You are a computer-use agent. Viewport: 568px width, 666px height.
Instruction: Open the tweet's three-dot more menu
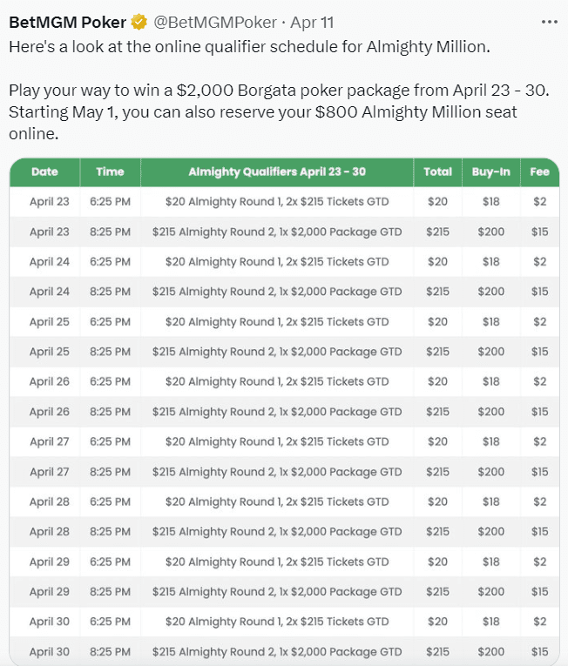pos(550,22)
